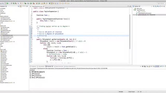Select the Outline view tab
The image size is (166, 93).
click(136, 6)
